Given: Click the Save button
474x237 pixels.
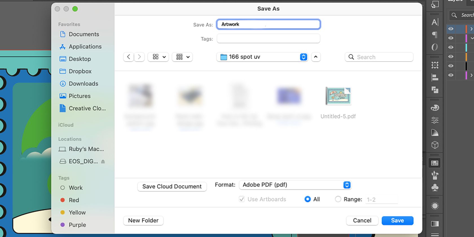Looking at the screenshot, I should (x=397, y=221).
